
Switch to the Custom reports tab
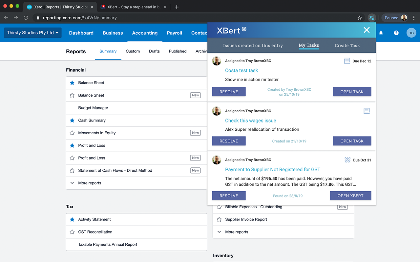(x=133, y=51)
